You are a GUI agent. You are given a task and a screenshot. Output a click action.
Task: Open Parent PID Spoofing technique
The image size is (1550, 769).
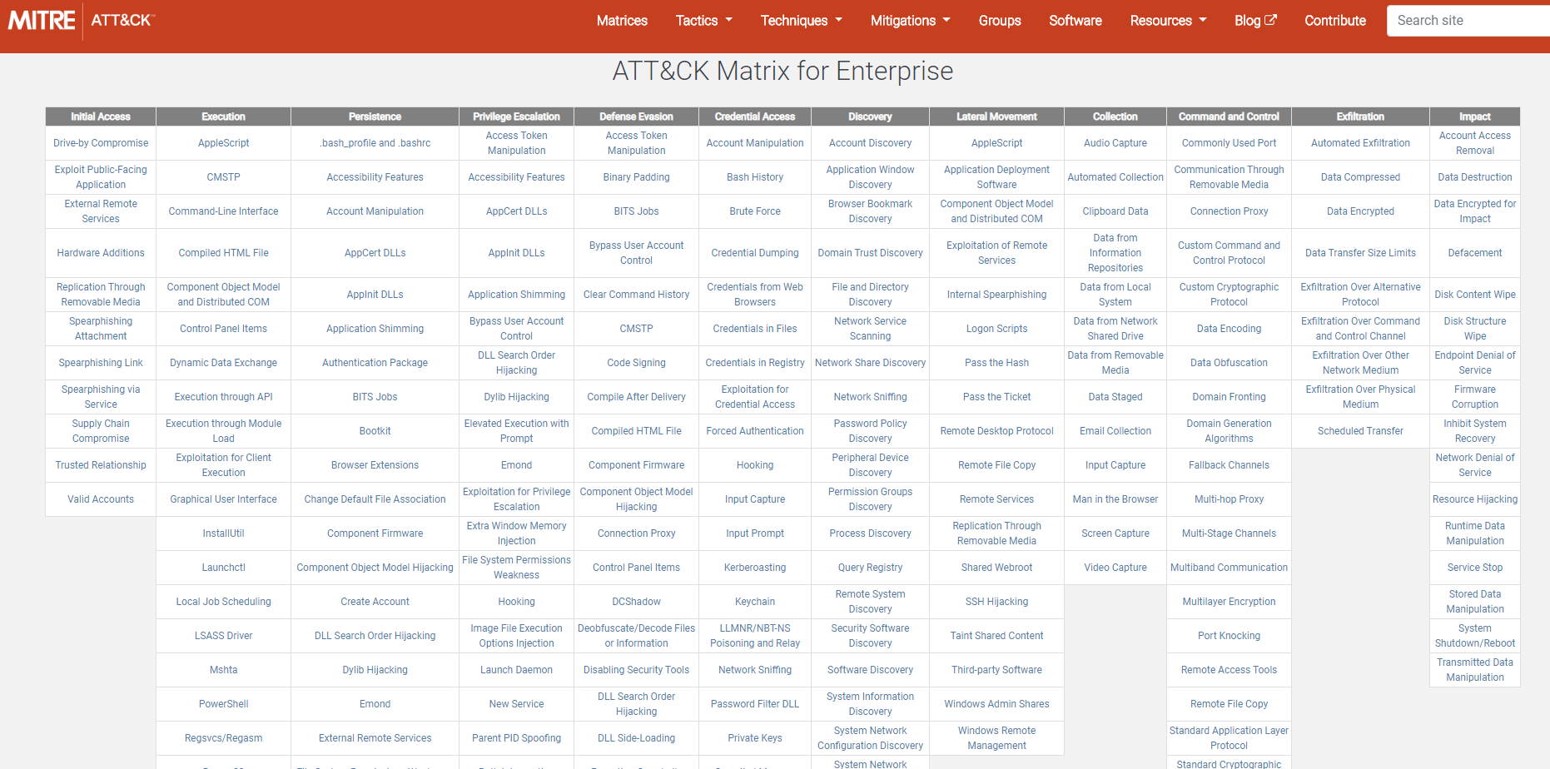pos(516,738)
